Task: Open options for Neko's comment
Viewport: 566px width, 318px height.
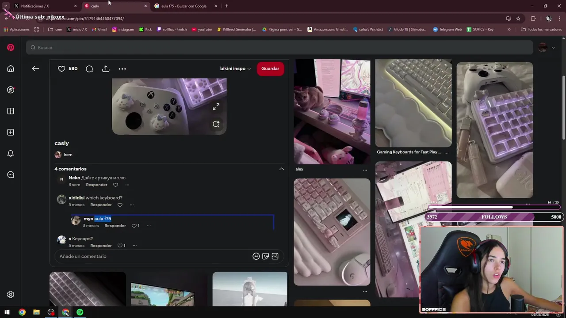Action: click(x=127, y=185)
